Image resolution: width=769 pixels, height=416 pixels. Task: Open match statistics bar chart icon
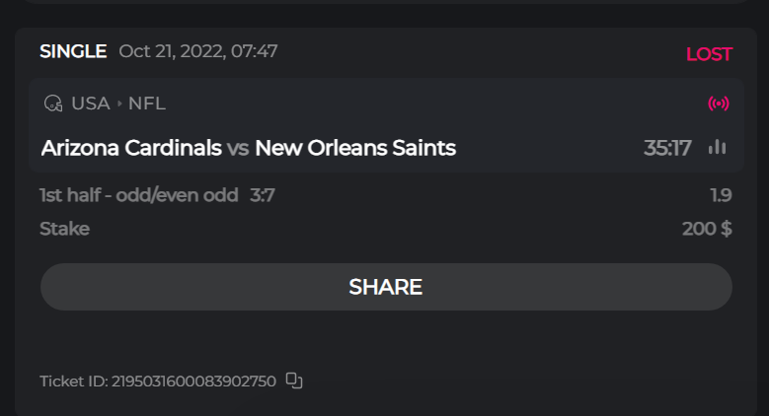[717, 148]
